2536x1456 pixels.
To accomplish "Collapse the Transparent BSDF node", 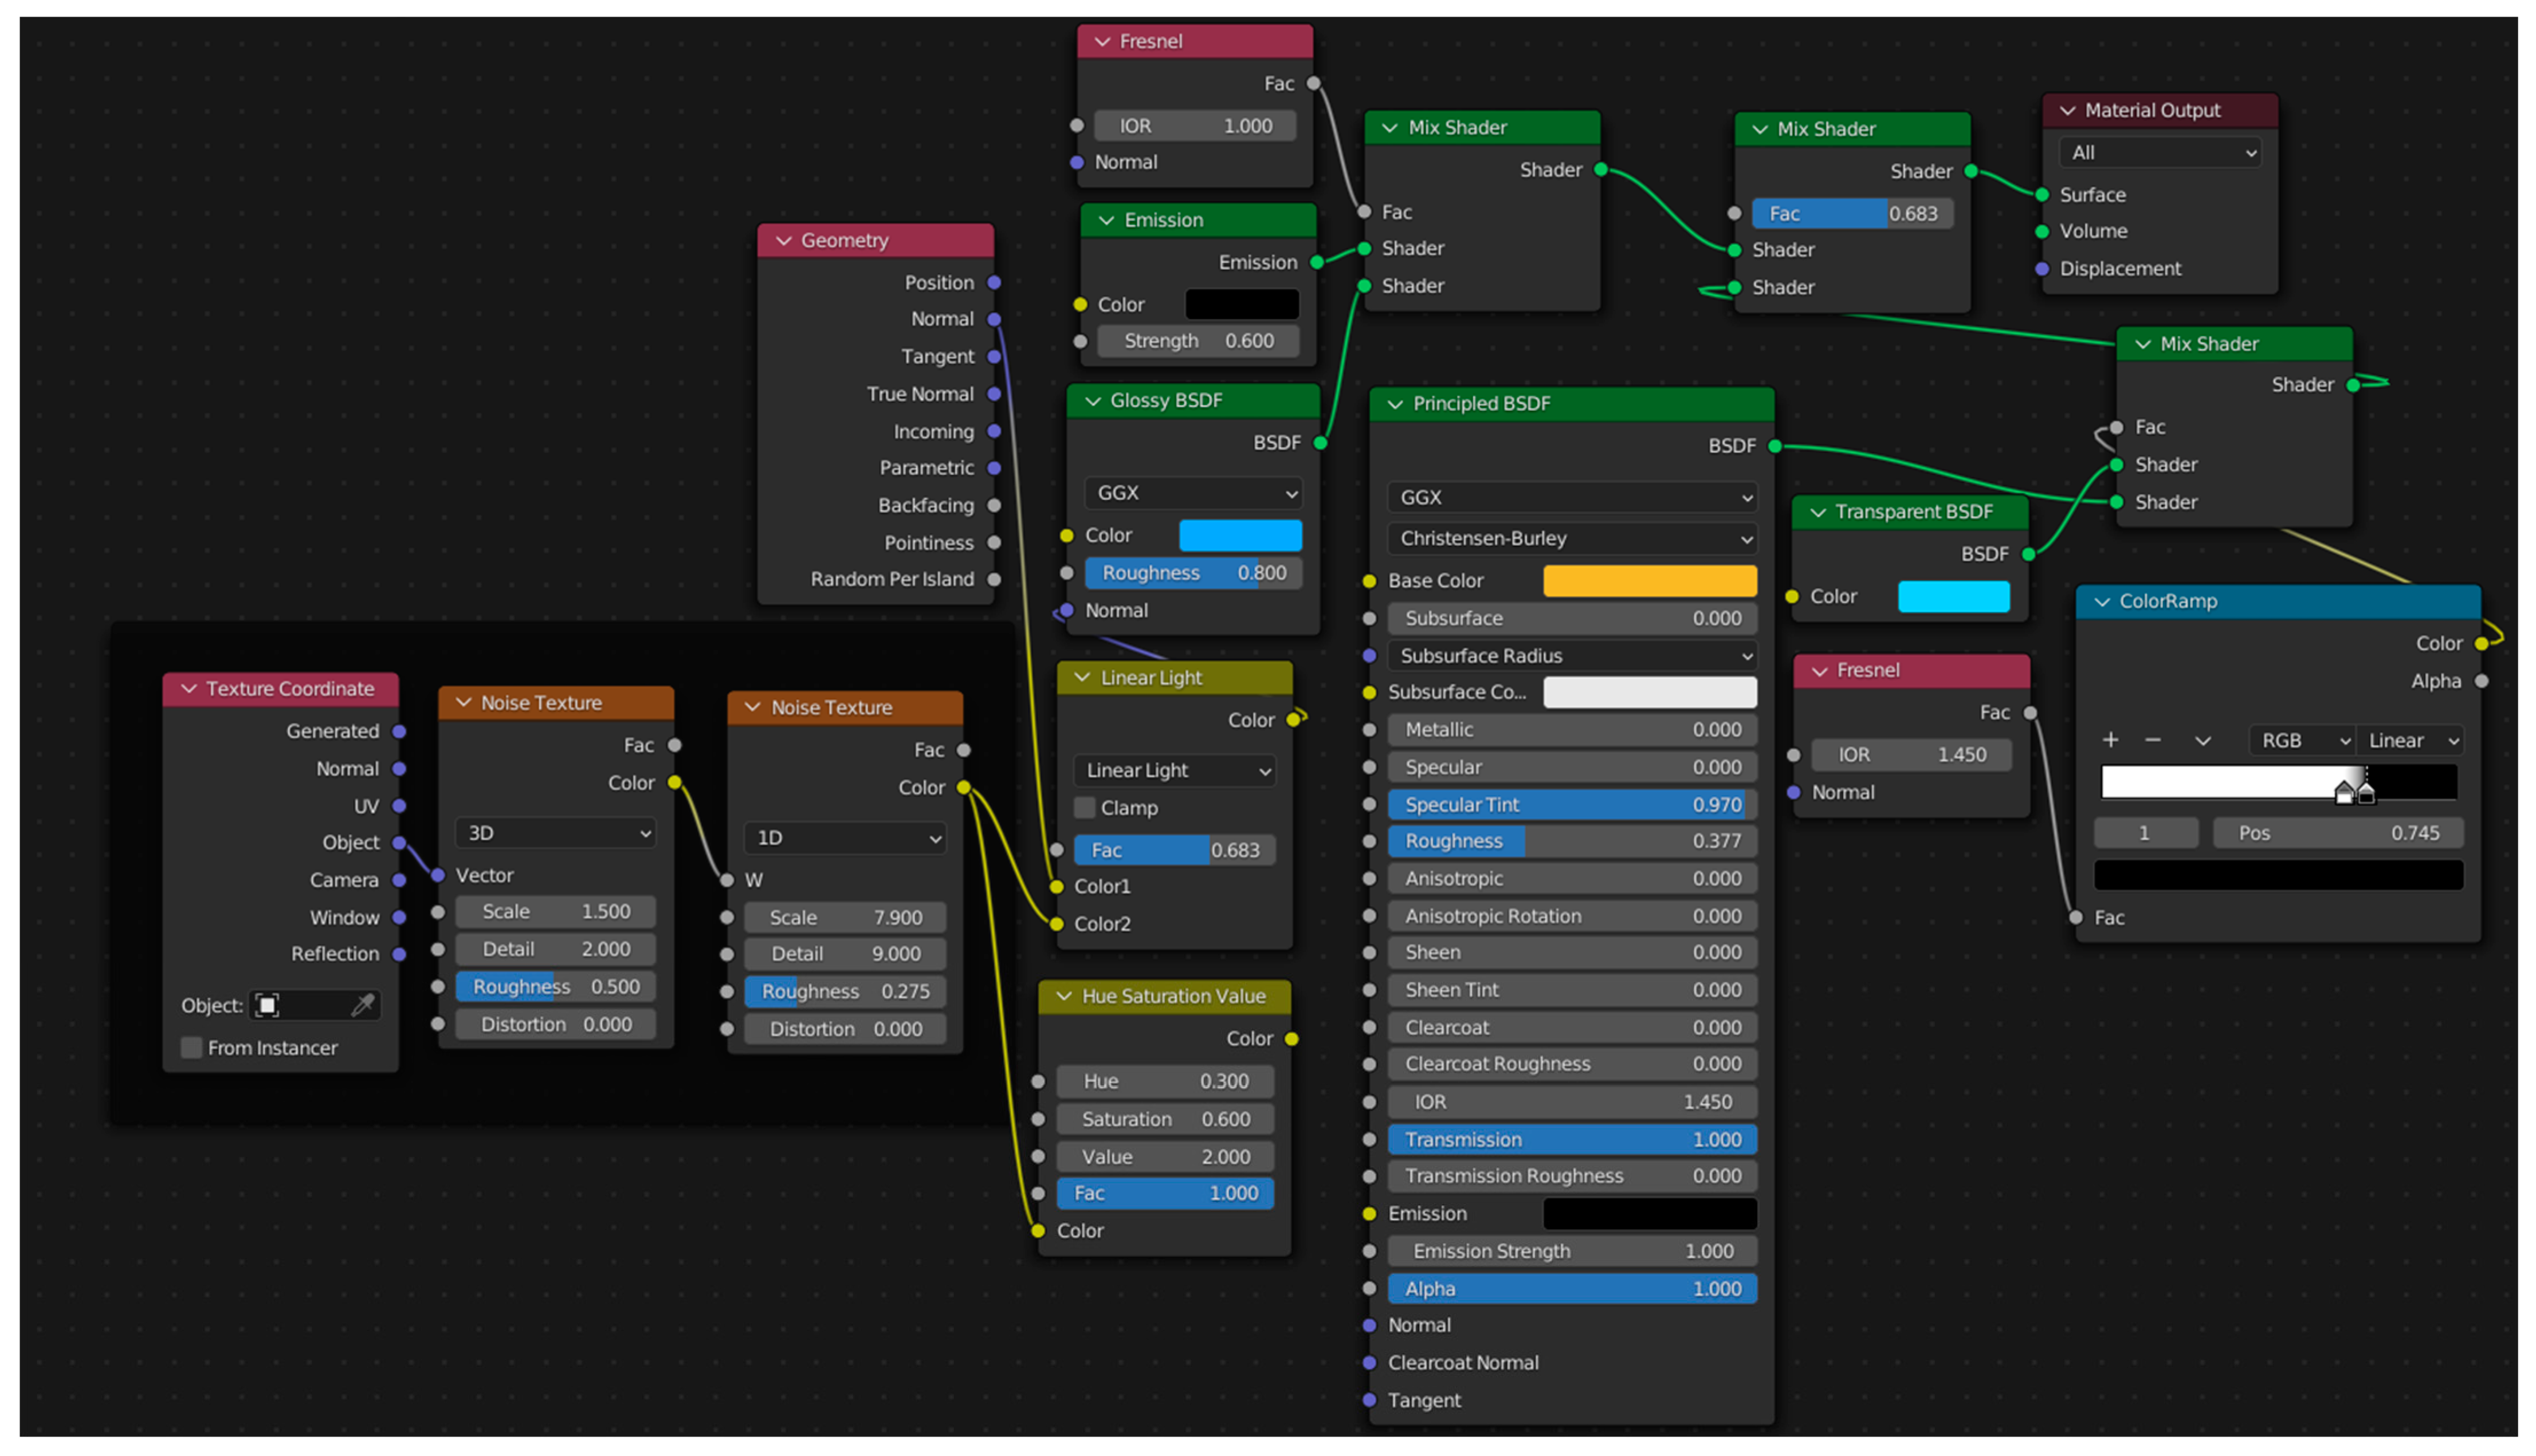I will pyautogui.click(x=1817, y=512).
